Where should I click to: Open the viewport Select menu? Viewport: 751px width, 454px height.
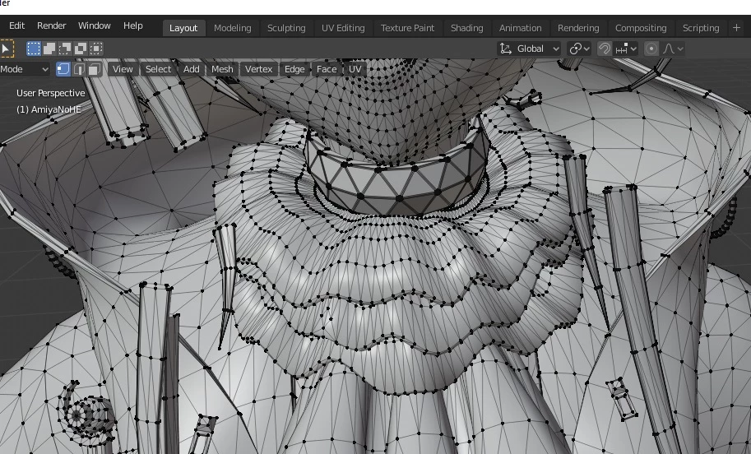pos(158,69)
